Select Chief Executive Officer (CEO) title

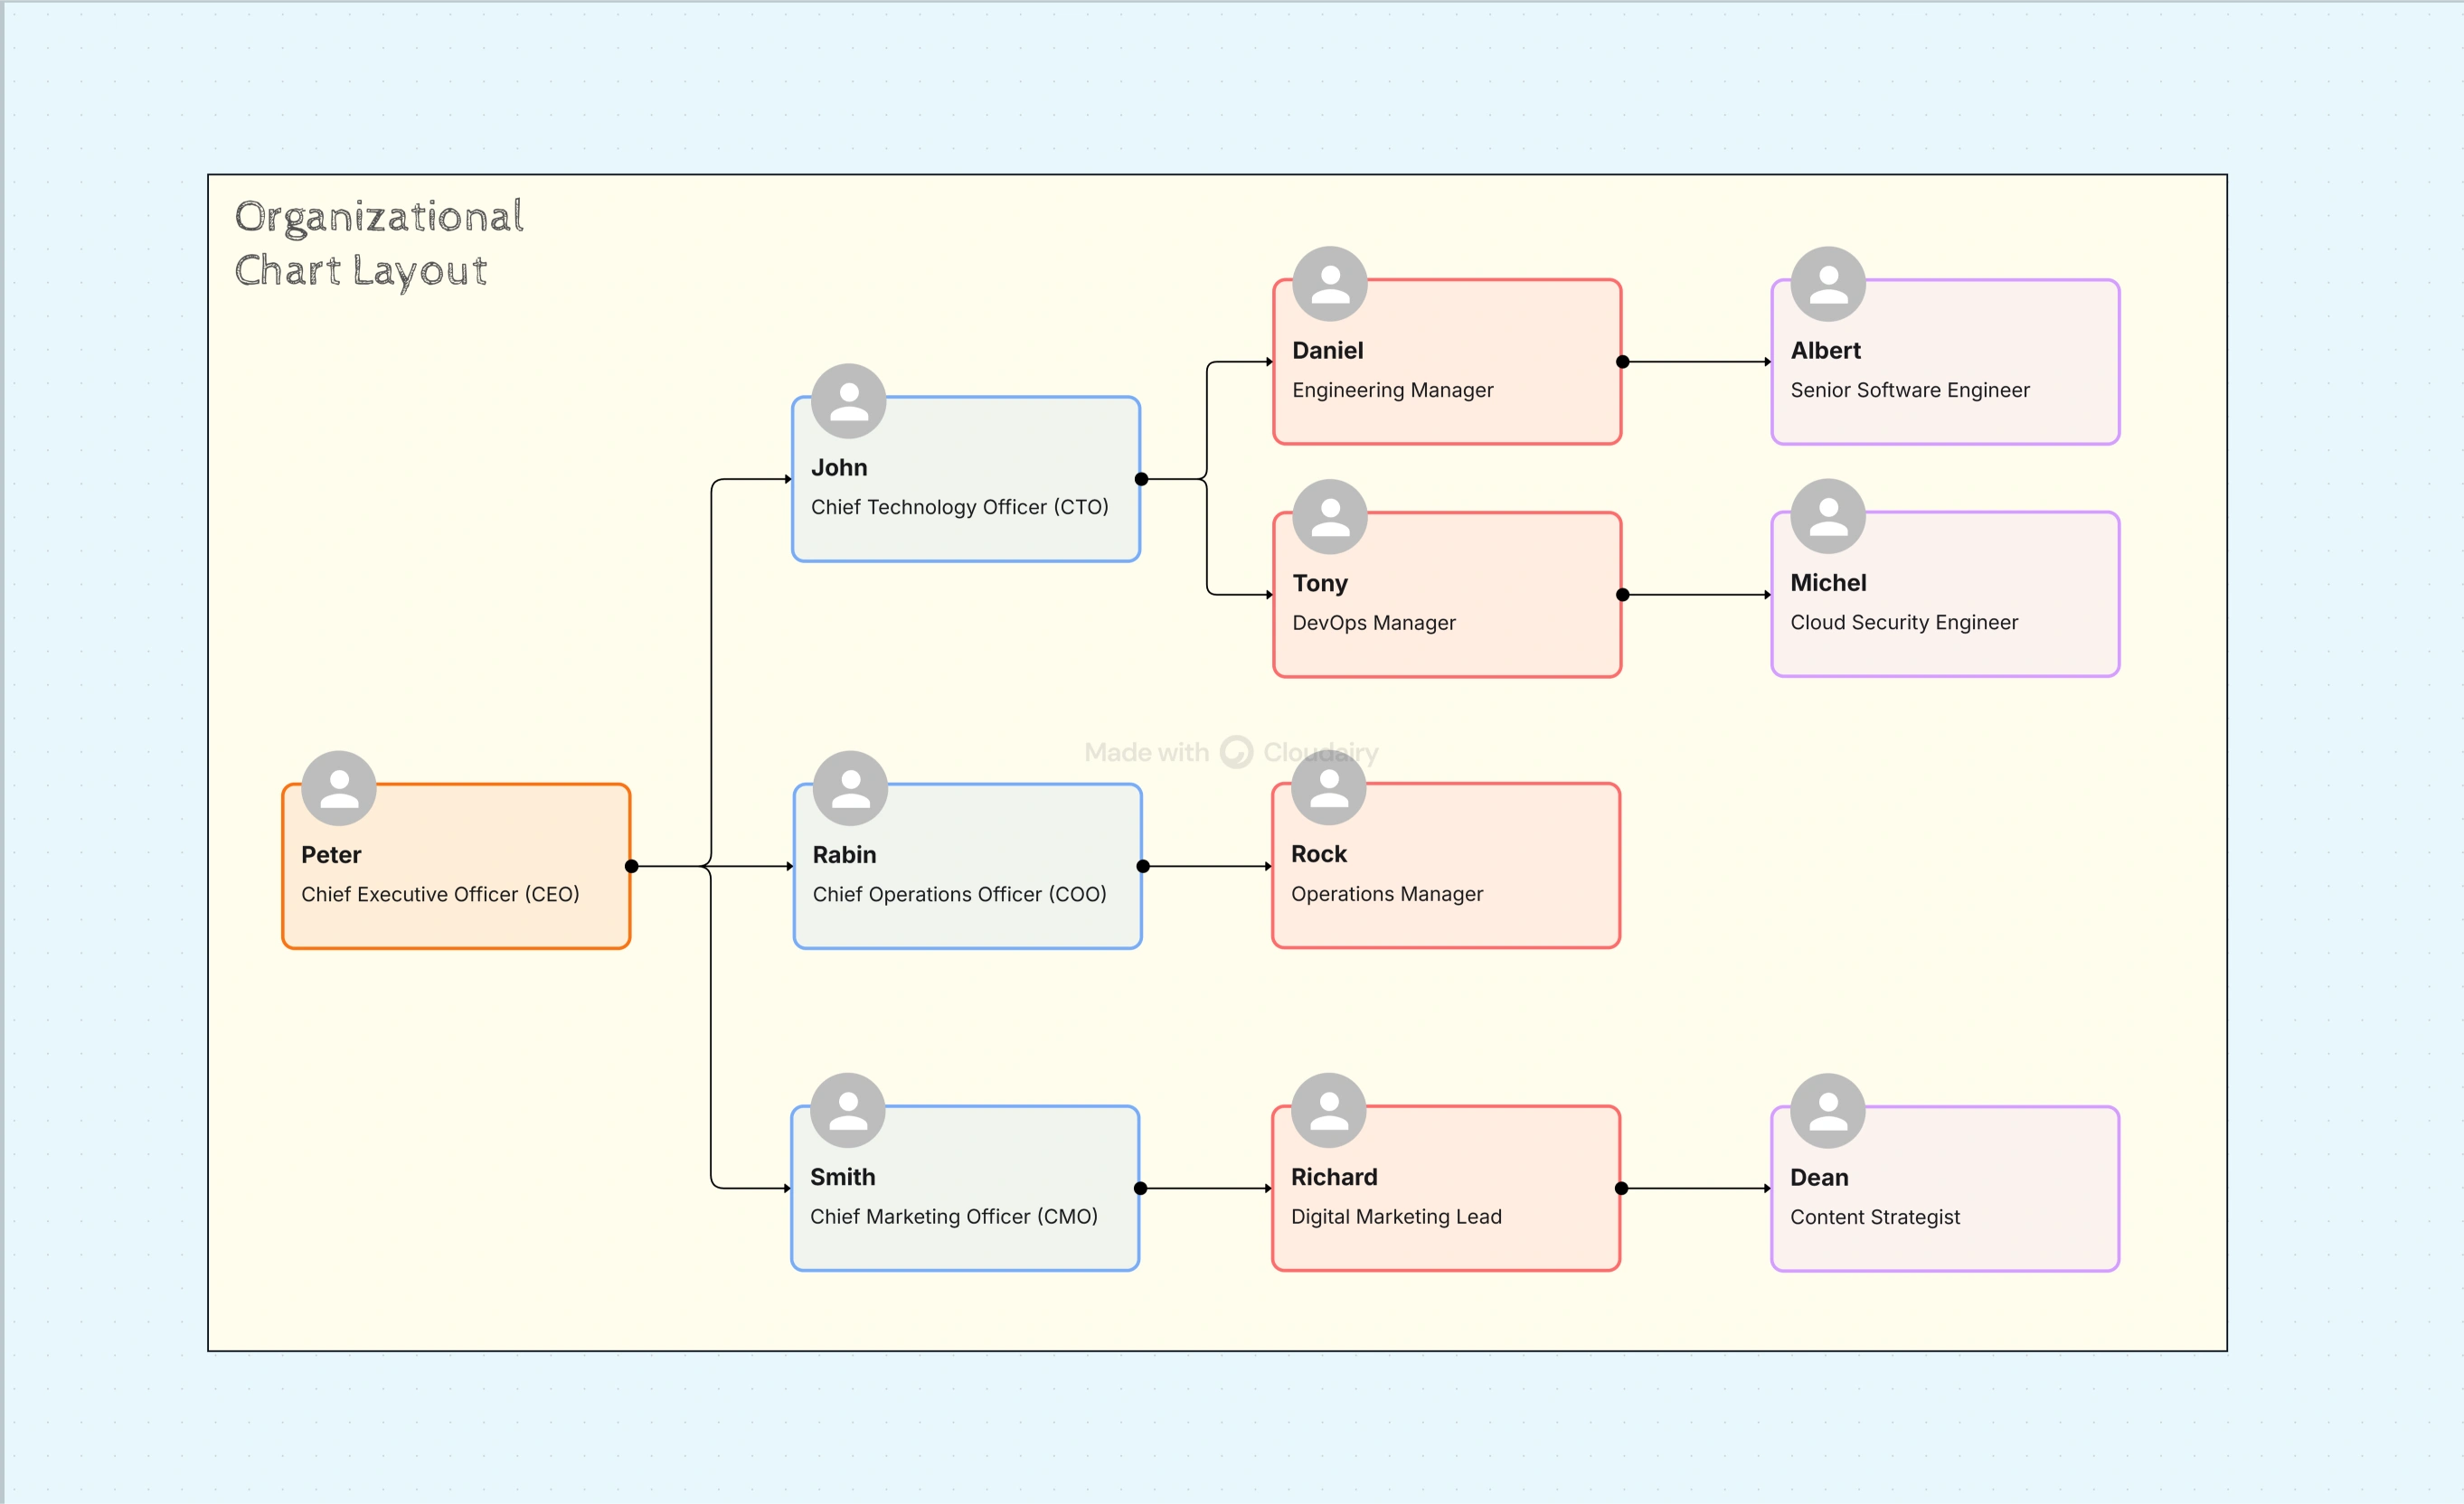click(440, 895)
